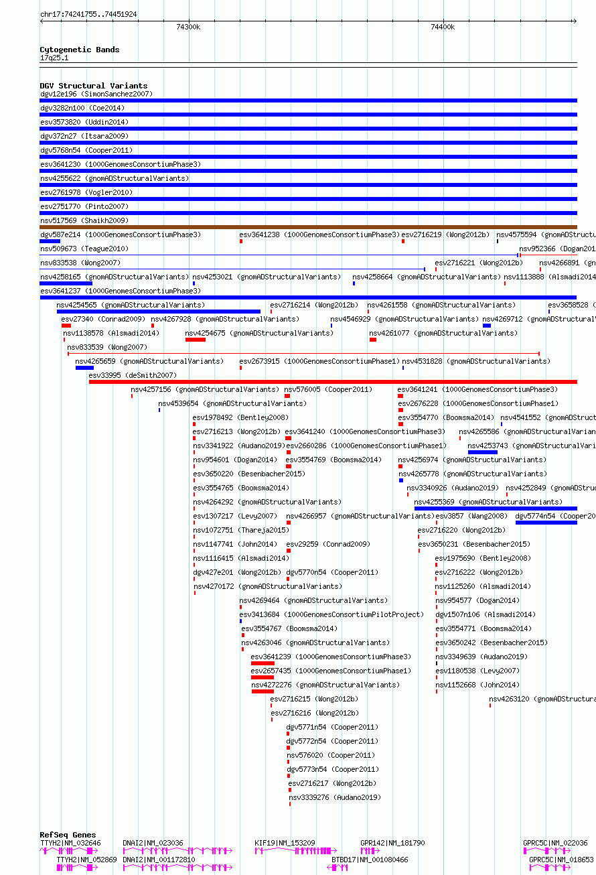Click the blue nsv4255369 variant bar
The width and height of the screenshot is (596, 875).
coord(496,509)
